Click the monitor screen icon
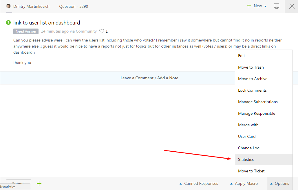Image resolution: width=298 pixels, height=190 pixels. [x=277, y=6]
